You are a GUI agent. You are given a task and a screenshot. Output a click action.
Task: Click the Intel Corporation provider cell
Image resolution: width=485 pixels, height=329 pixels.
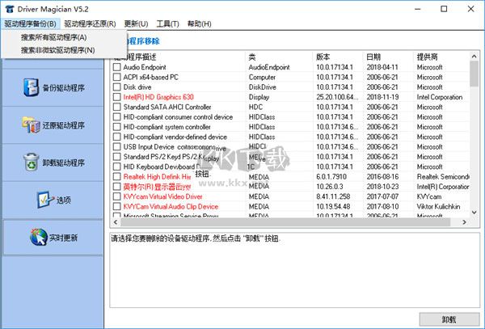pos(440,97)
